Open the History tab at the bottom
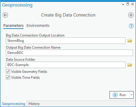136x107 pixels. pos(34,104)
